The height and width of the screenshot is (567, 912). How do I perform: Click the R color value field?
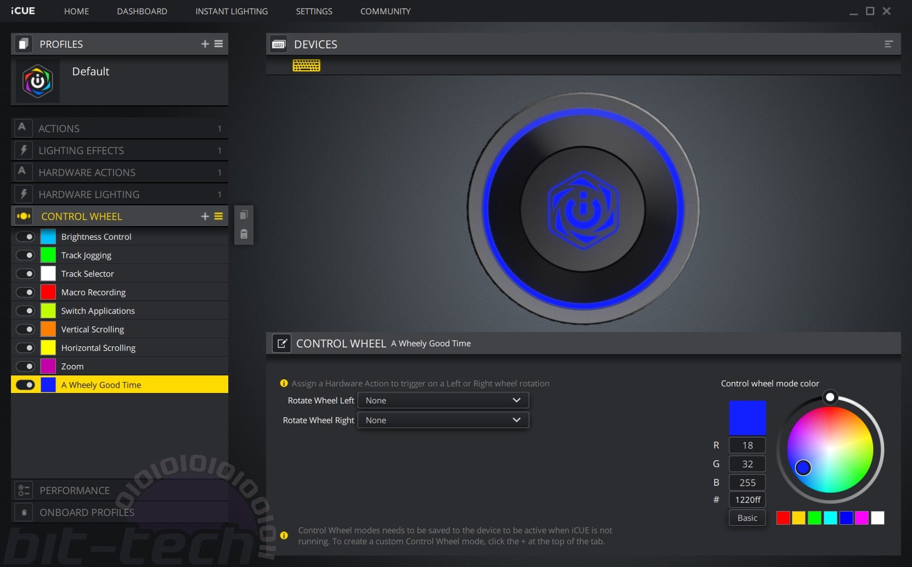pos(747,445)
